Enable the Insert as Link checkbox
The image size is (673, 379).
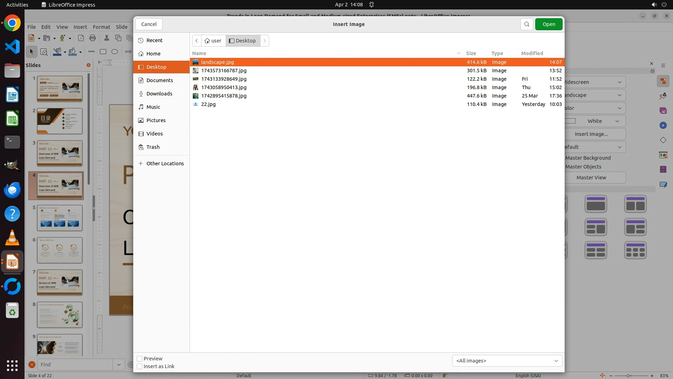pyautogui.click(x=140, y=366)
